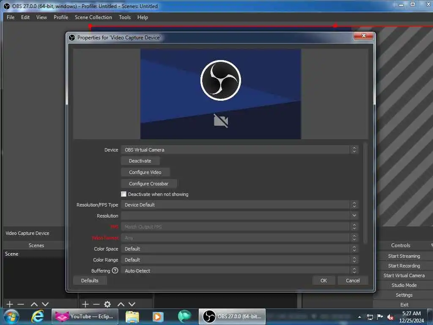
Task: Remove scene with the minus icon
Action: 21,304
